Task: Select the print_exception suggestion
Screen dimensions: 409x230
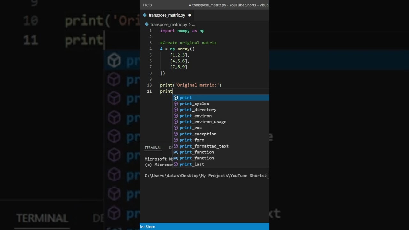Action: pyautogui.click(x=221, y=134)
